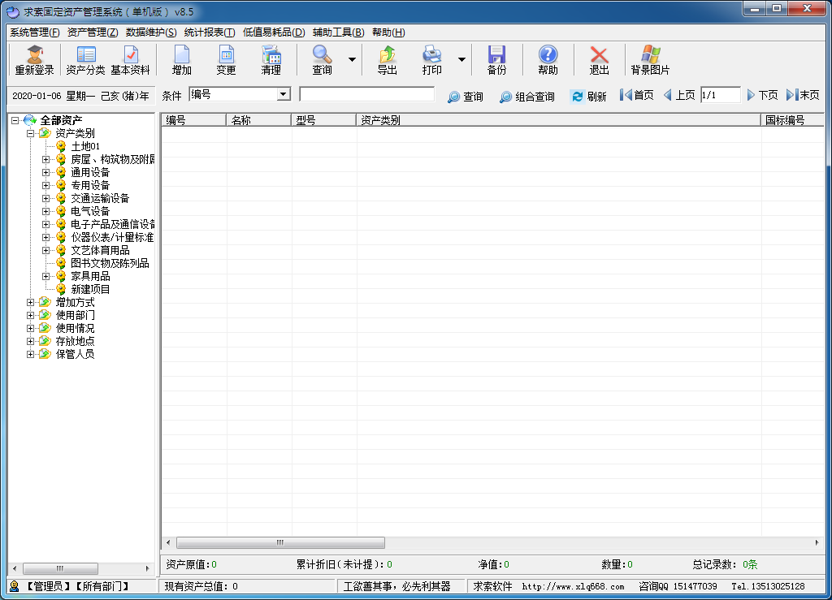Open the 系统管理(F) menu
Screen dimensions: 832x600
point(34,32)
